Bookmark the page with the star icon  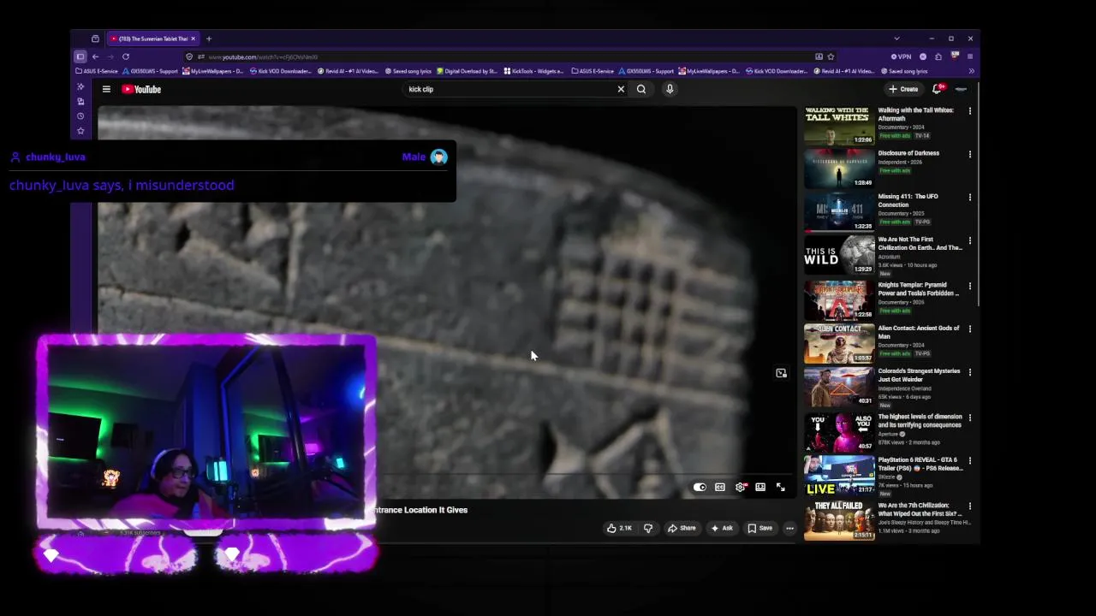[x=831, y=56]
